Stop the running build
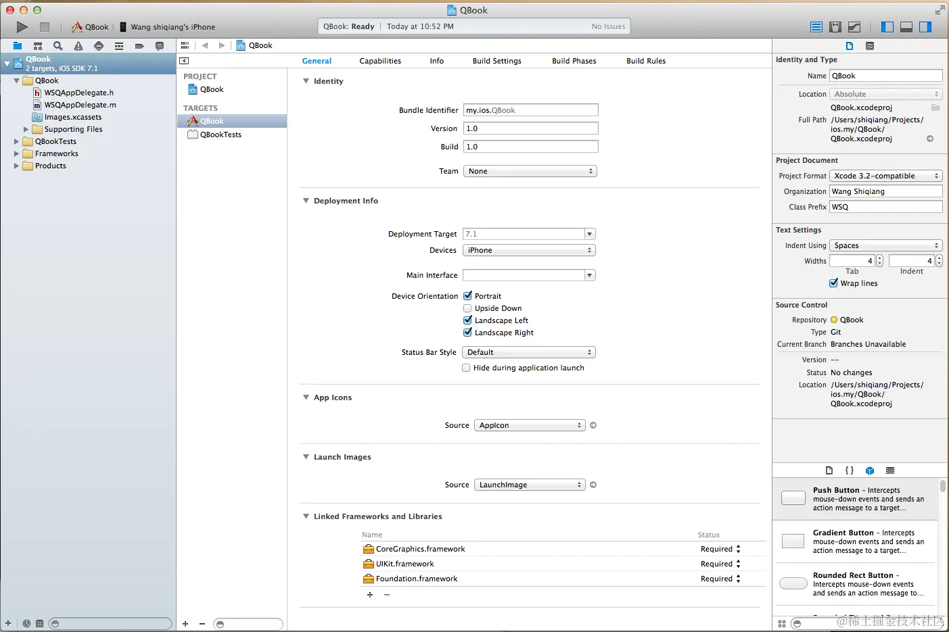Viewport: 949px width, 632px height. pos(45,27)
